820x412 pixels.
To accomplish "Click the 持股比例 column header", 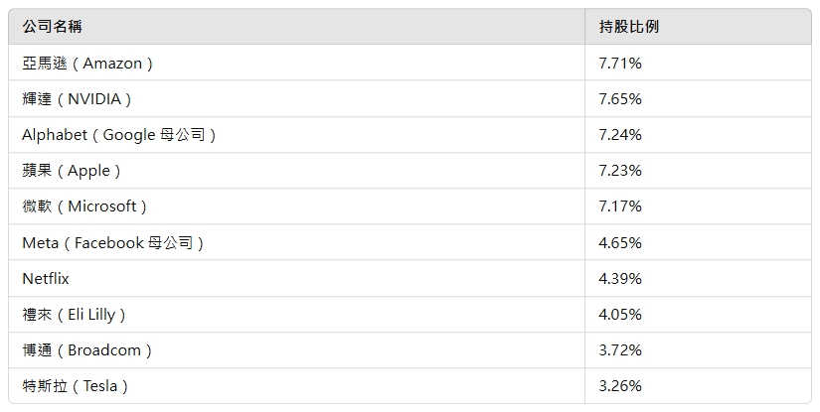I will pyautogui.click(x=628, y=27).
